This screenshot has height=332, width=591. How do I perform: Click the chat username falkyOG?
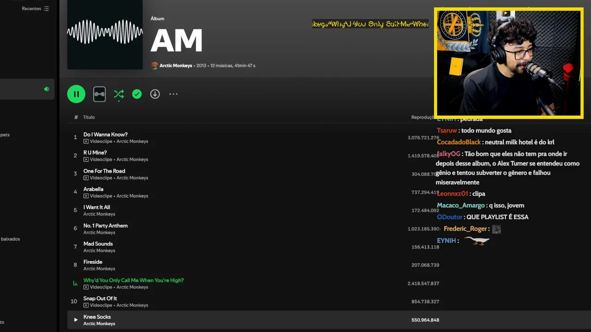448,154
